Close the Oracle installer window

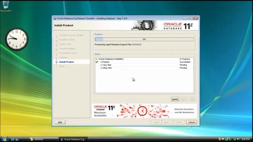pos(195,19)
